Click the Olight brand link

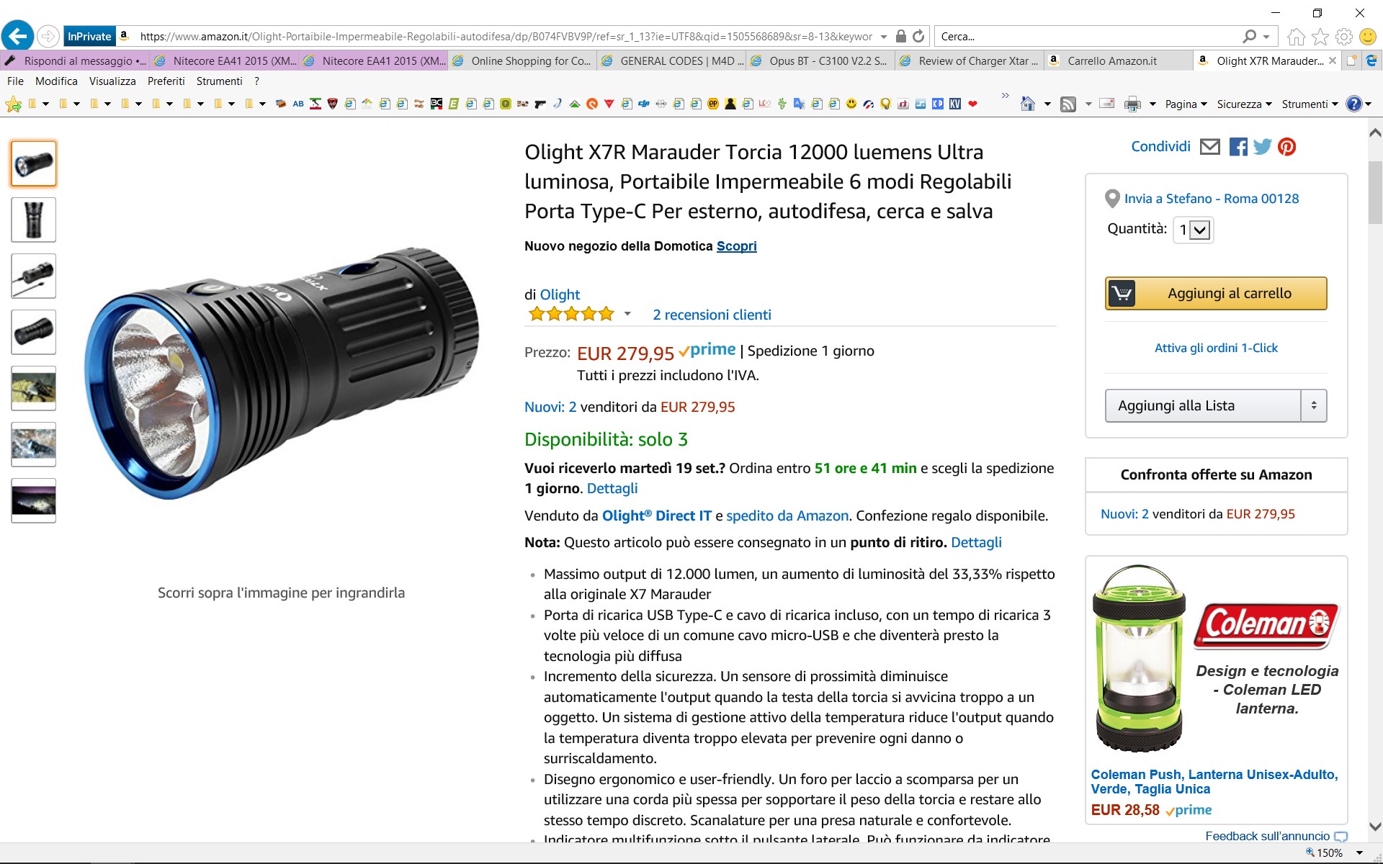(x=560, y=294)
